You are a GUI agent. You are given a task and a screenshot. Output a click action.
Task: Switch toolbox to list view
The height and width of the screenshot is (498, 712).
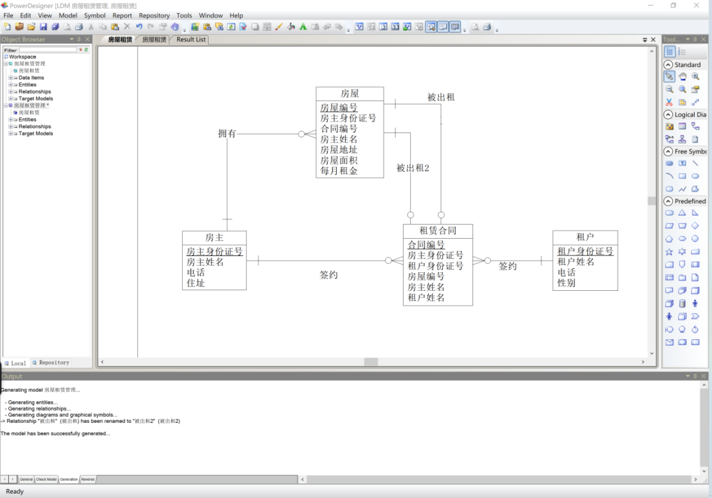682,51
